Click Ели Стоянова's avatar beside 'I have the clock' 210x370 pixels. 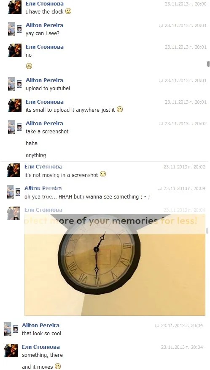pyautogui.click(x=15, y=7)
